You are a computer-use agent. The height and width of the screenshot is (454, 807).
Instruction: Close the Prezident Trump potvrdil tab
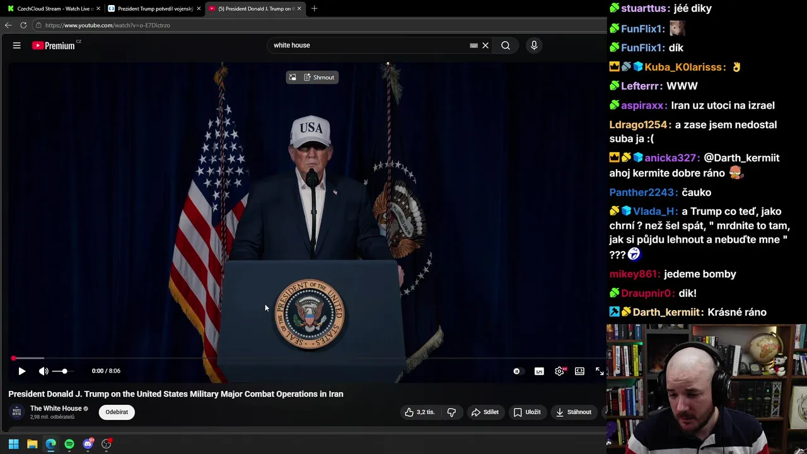pos(199,9)
